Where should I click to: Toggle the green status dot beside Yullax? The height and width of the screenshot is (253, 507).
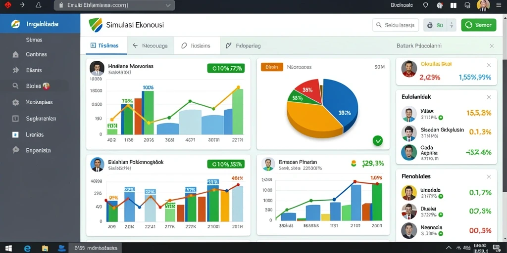click(440, 118)
